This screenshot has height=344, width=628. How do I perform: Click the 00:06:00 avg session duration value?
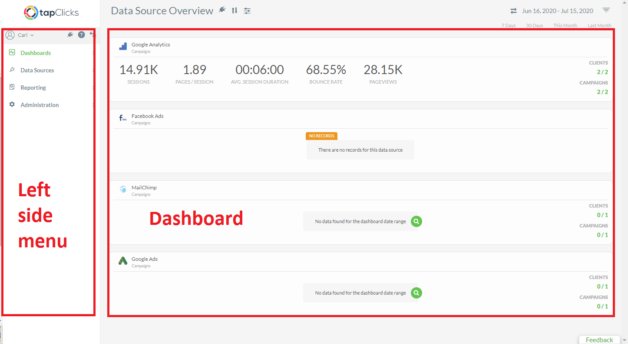click(x=260, y=70)
